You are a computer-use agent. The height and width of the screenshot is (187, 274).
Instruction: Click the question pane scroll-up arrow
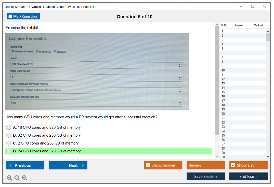click(217, 24)
